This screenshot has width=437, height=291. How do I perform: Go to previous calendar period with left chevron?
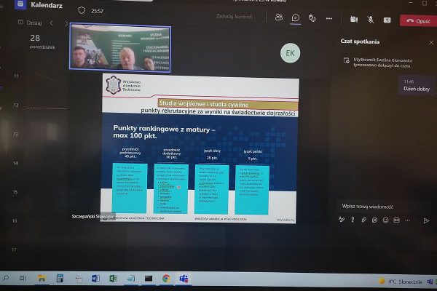point(51,23)
